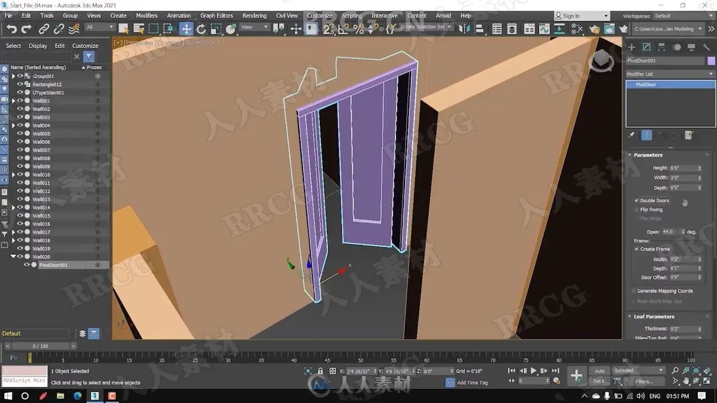Open the Workspaces Default dropdown
The image size is (717, 403).
click(683, 16)
